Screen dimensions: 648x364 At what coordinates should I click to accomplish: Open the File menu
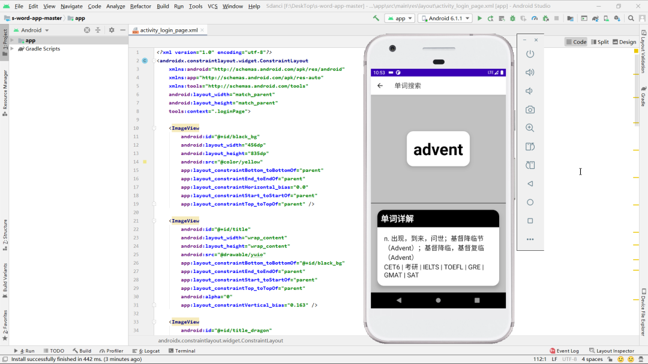tap(19, 6)
